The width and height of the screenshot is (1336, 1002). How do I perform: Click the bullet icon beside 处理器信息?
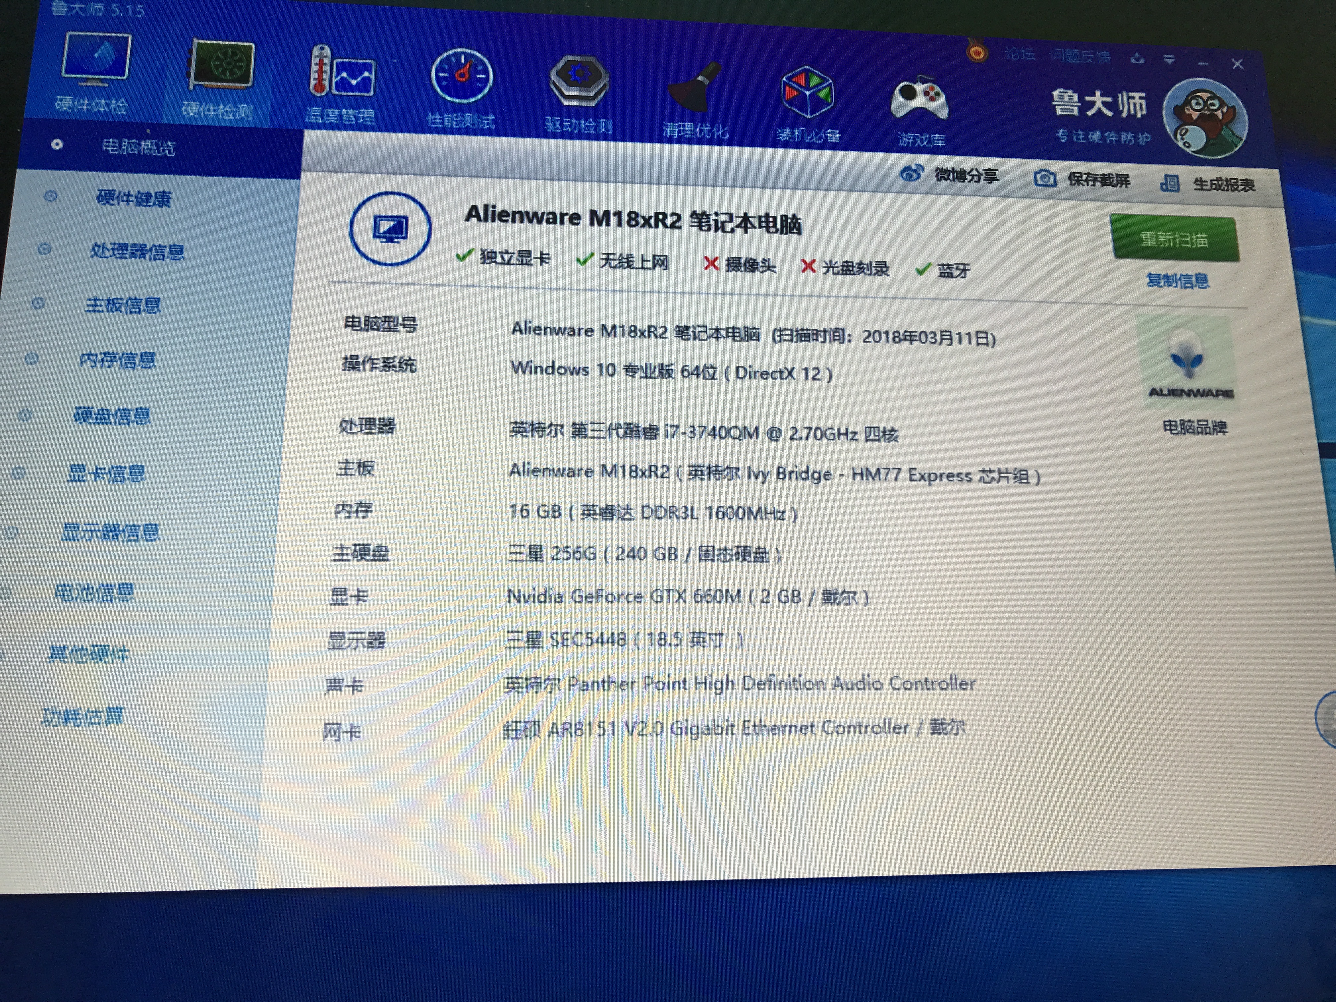[x=44, y=249]
